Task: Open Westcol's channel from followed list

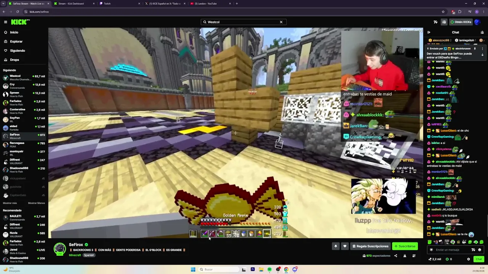Action: pos(24,78)
